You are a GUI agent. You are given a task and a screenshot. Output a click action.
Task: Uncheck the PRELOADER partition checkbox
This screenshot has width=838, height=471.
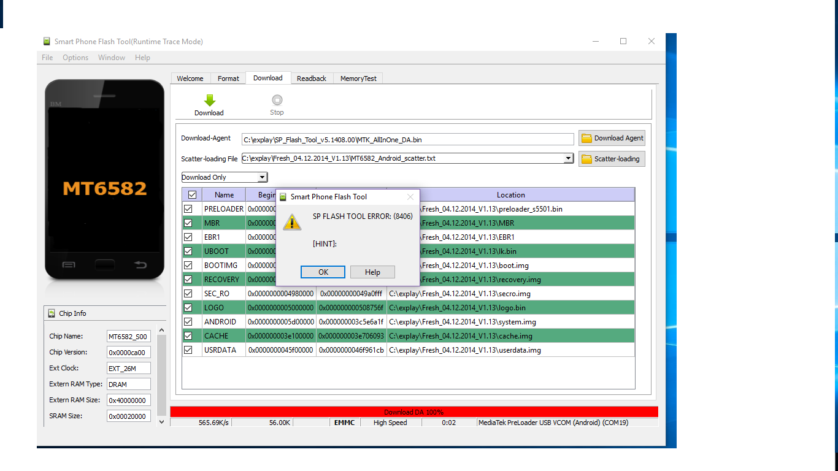(188, 209)
